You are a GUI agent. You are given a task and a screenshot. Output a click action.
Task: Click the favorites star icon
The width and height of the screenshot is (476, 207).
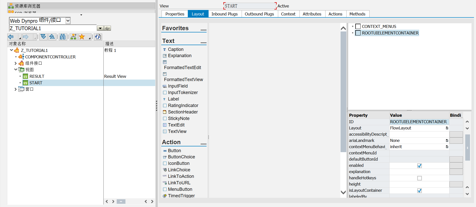[82, 37]
